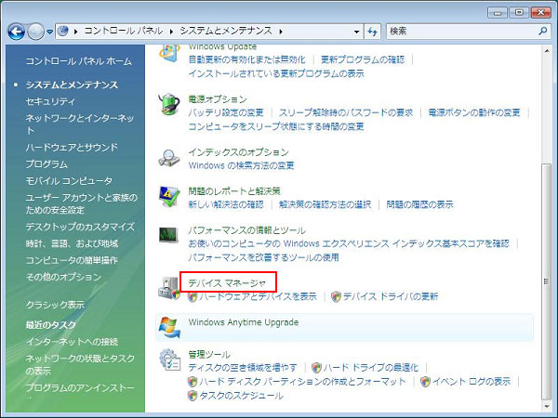558x418 pixels.
Task: Click the Power Options battery icon
Action: click(x=169, y=104)
